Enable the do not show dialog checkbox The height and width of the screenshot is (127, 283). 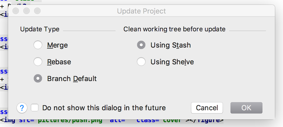[x=34, y=108]
